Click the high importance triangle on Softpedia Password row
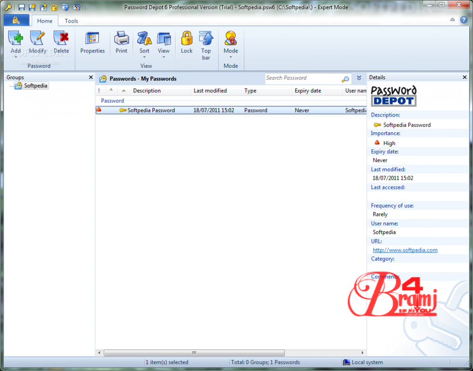Screen dimensions: 473x371 coord(99,110)
